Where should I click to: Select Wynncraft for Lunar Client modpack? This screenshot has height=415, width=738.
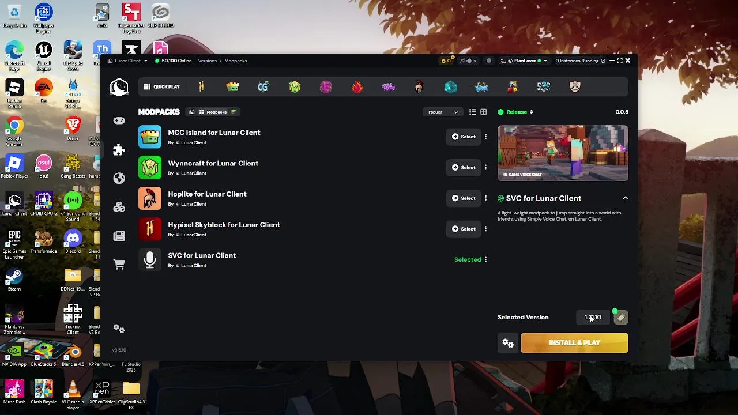(464, 167)
